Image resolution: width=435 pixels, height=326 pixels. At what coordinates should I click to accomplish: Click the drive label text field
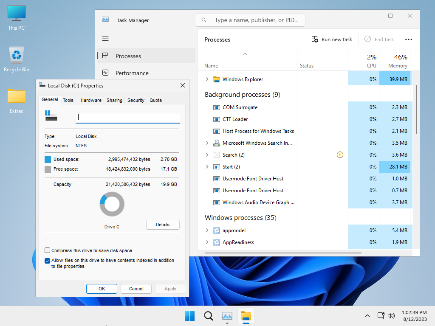pyautogui.click(x=127, y=118)
